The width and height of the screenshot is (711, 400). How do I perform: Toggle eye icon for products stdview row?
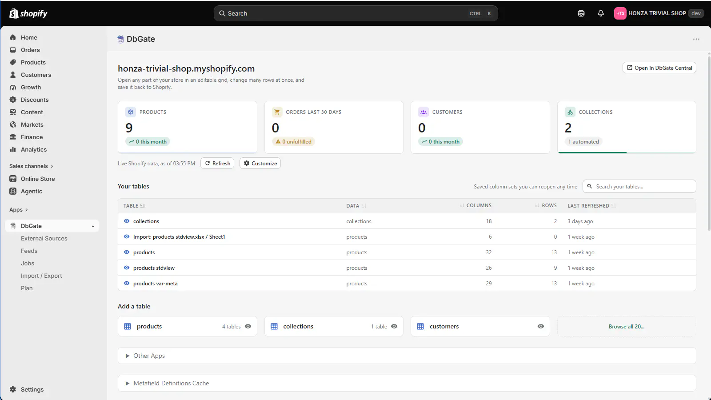127,268
